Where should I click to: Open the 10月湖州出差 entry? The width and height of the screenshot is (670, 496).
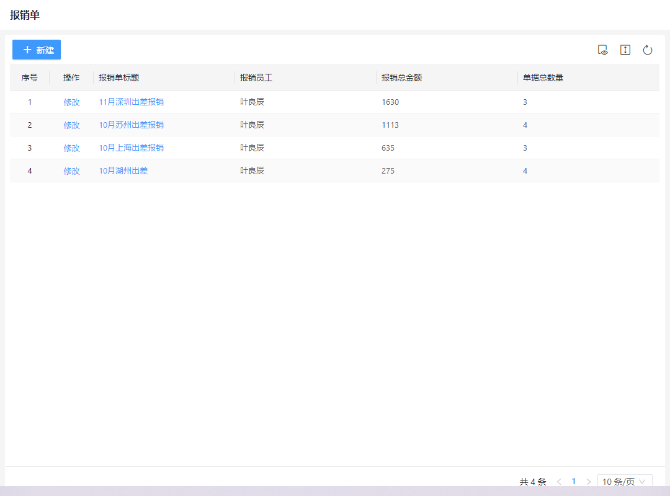pyautogui.click(x=123, y=171)
